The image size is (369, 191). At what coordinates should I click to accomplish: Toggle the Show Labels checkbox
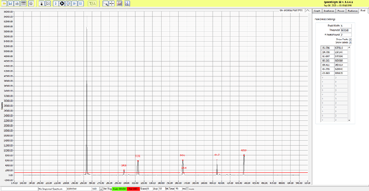[350, 43]
